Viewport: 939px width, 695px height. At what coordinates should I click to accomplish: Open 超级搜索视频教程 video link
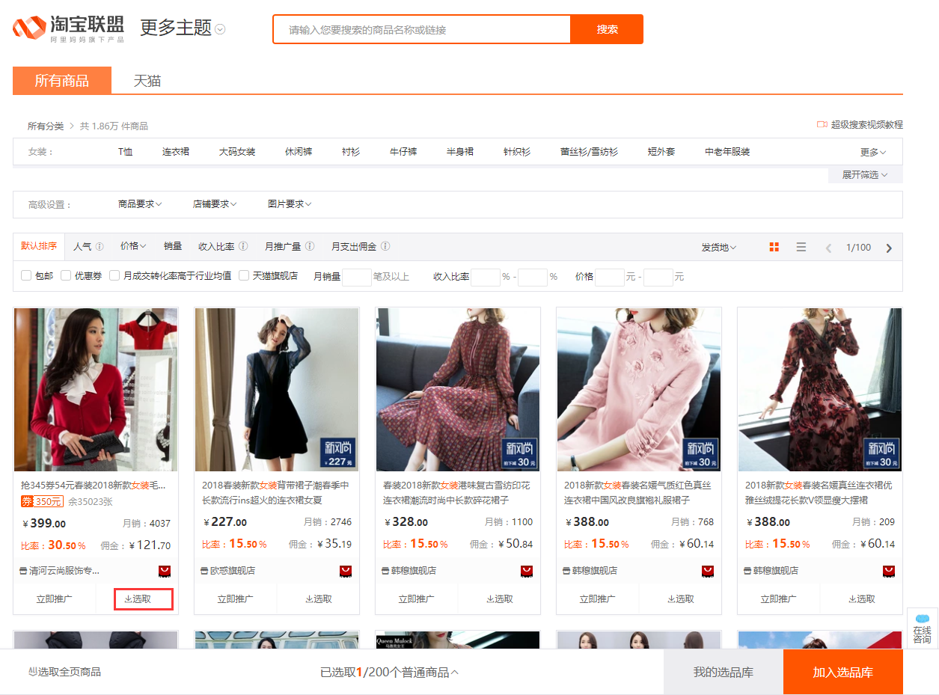click(860, 124)
